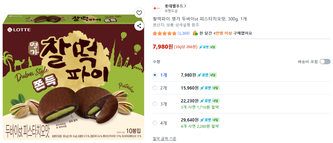Click the 브랜드샵 label
Image resolution: width=333 pixels, height=143 pixels.
[171, 11]
